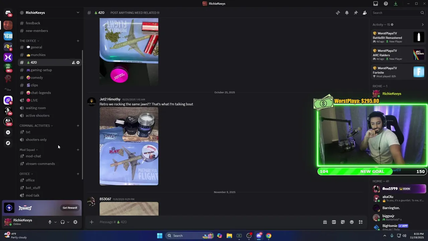Screen dimensions: 428x241
Task: Open WorstPlayaTV Fortnite activity card
Action: pos(399,72)
